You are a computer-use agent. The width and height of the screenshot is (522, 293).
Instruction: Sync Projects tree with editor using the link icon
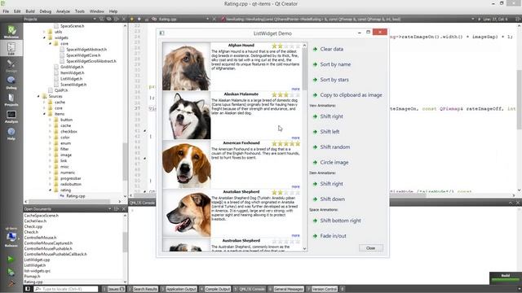108,20
